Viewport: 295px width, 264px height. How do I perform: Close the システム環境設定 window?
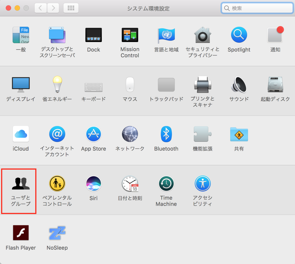click(x=8, y=8)
